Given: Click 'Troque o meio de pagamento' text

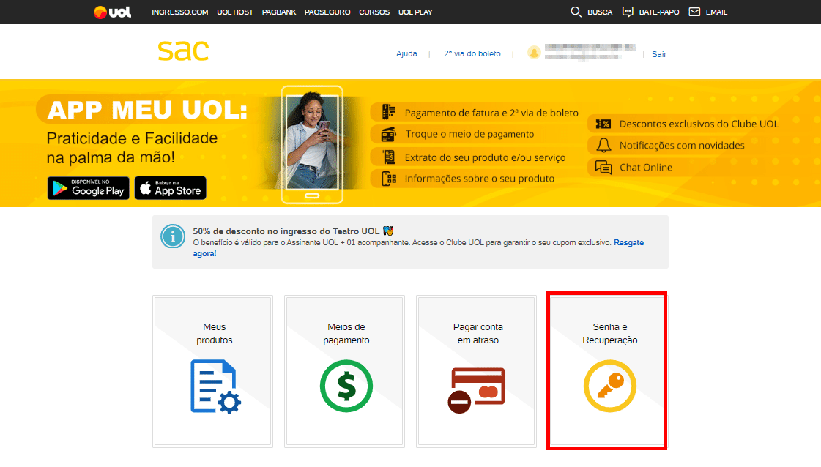Looking at the screenshot, I should click(x=469, y=134).
